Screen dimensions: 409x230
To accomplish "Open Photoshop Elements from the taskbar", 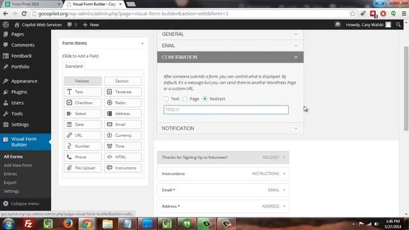I will click(147, 224).
